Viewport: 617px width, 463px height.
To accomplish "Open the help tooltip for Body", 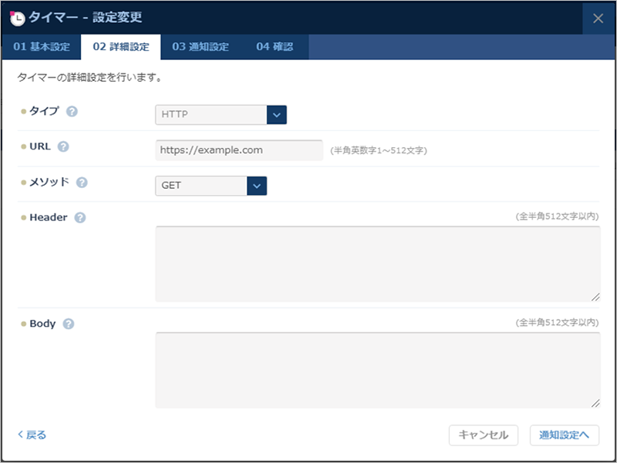I will (x=68, y=324).
